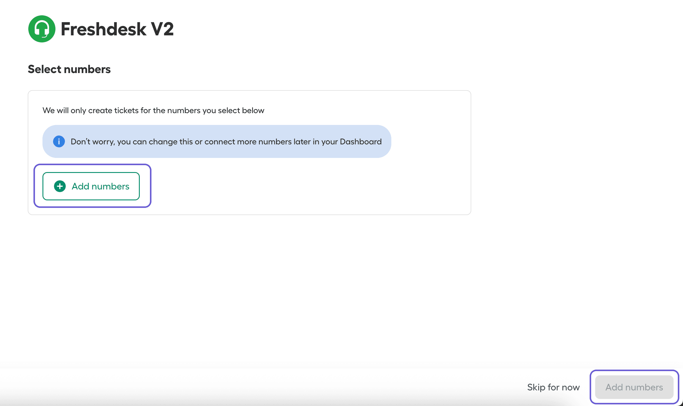Click the purple-outlined Add numbers area
Viewport: 683px width, 406px height.
(92, 186)
